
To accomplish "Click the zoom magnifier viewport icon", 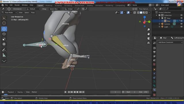I will 148,29.
